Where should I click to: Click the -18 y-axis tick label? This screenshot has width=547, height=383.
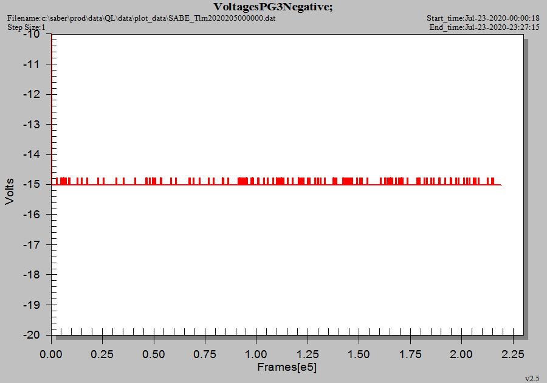pyautogui.click(x=32, y=275)
